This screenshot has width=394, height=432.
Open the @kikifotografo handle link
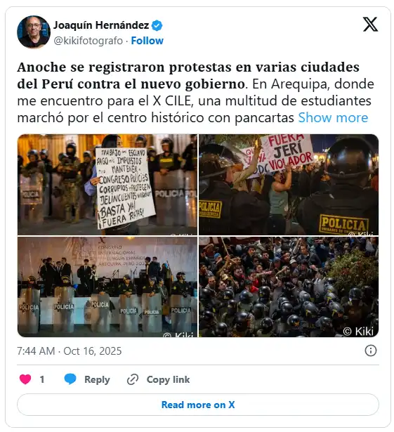coord(88,41)
